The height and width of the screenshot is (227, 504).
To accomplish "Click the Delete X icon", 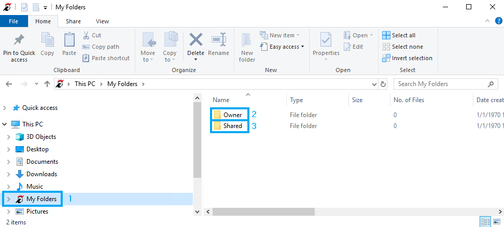I will (196, 40).
